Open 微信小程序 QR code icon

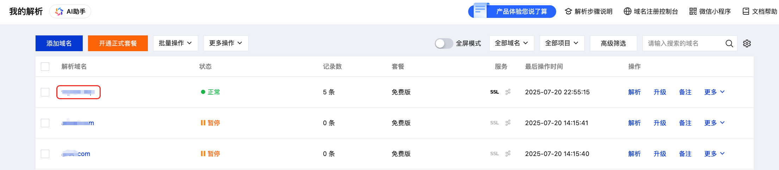pos(693,12)
